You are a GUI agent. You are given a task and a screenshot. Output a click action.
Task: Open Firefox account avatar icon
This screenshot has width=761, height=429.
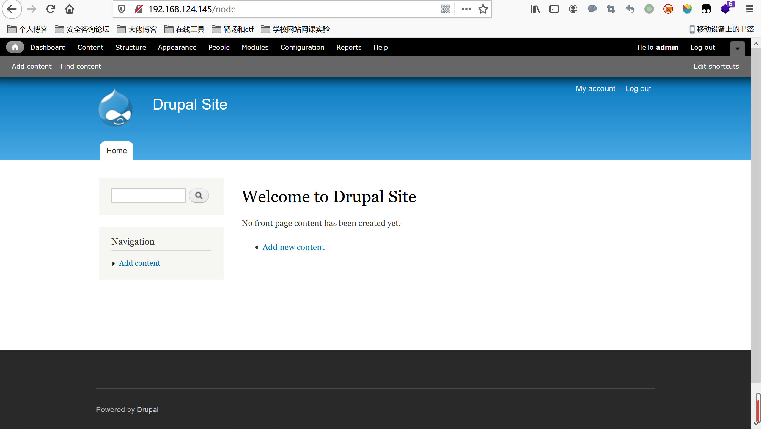tap(573, 9)
